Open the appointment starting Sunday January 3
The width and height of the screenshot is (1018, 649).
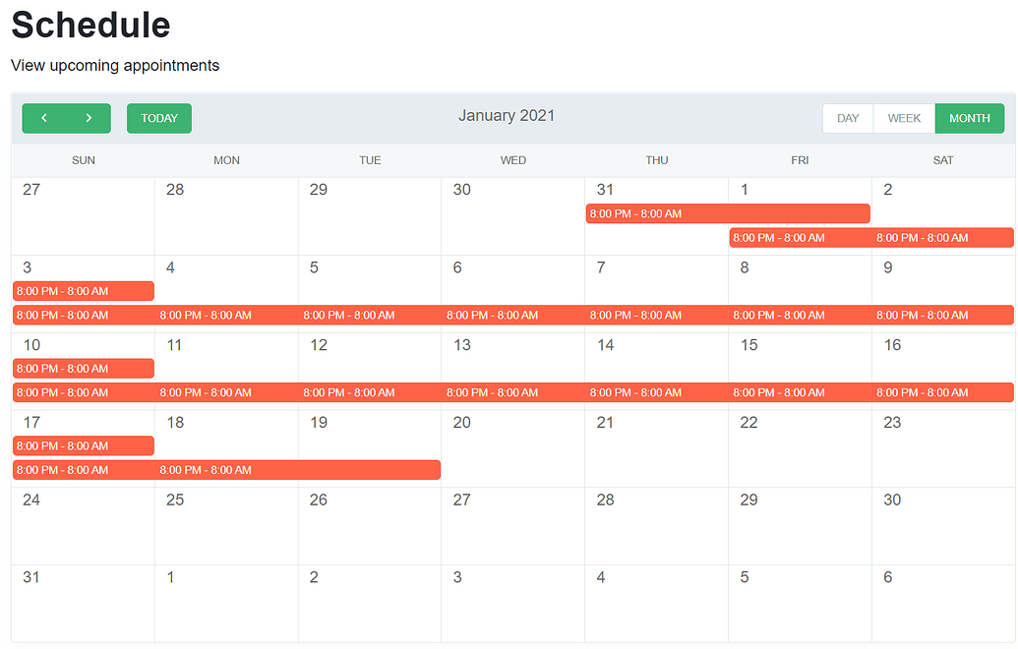click(x=83, y=291)
